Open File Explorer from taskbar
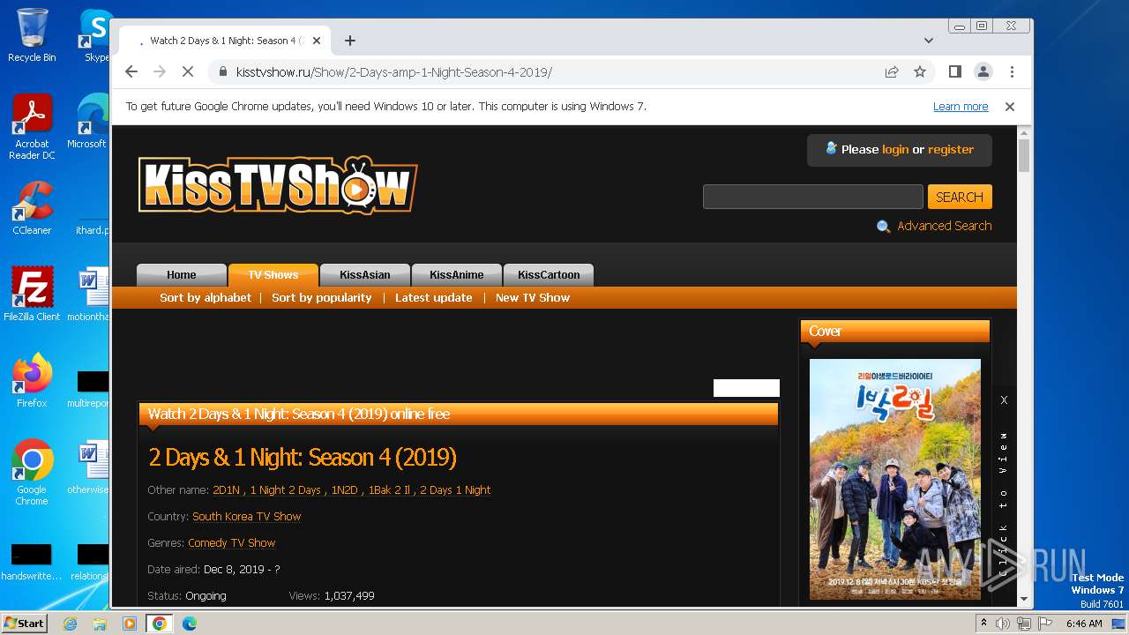This screenshot has width=1129, height=635. (100, 624)
